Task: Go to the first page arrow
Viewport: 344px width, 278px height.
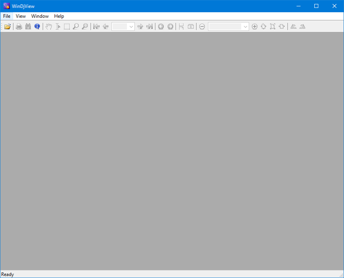Action: click(x=96, y=26)
